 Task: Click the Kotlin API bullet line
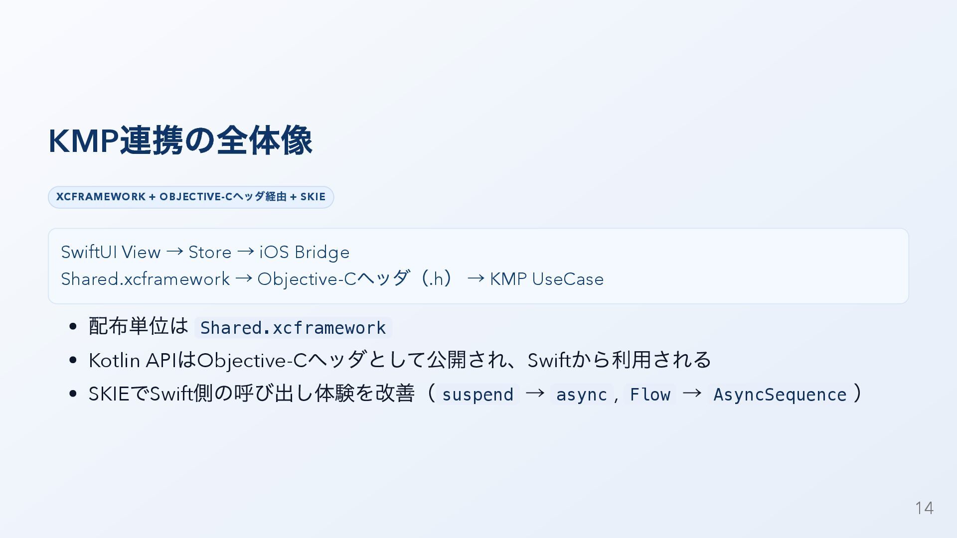pos(400,360)
